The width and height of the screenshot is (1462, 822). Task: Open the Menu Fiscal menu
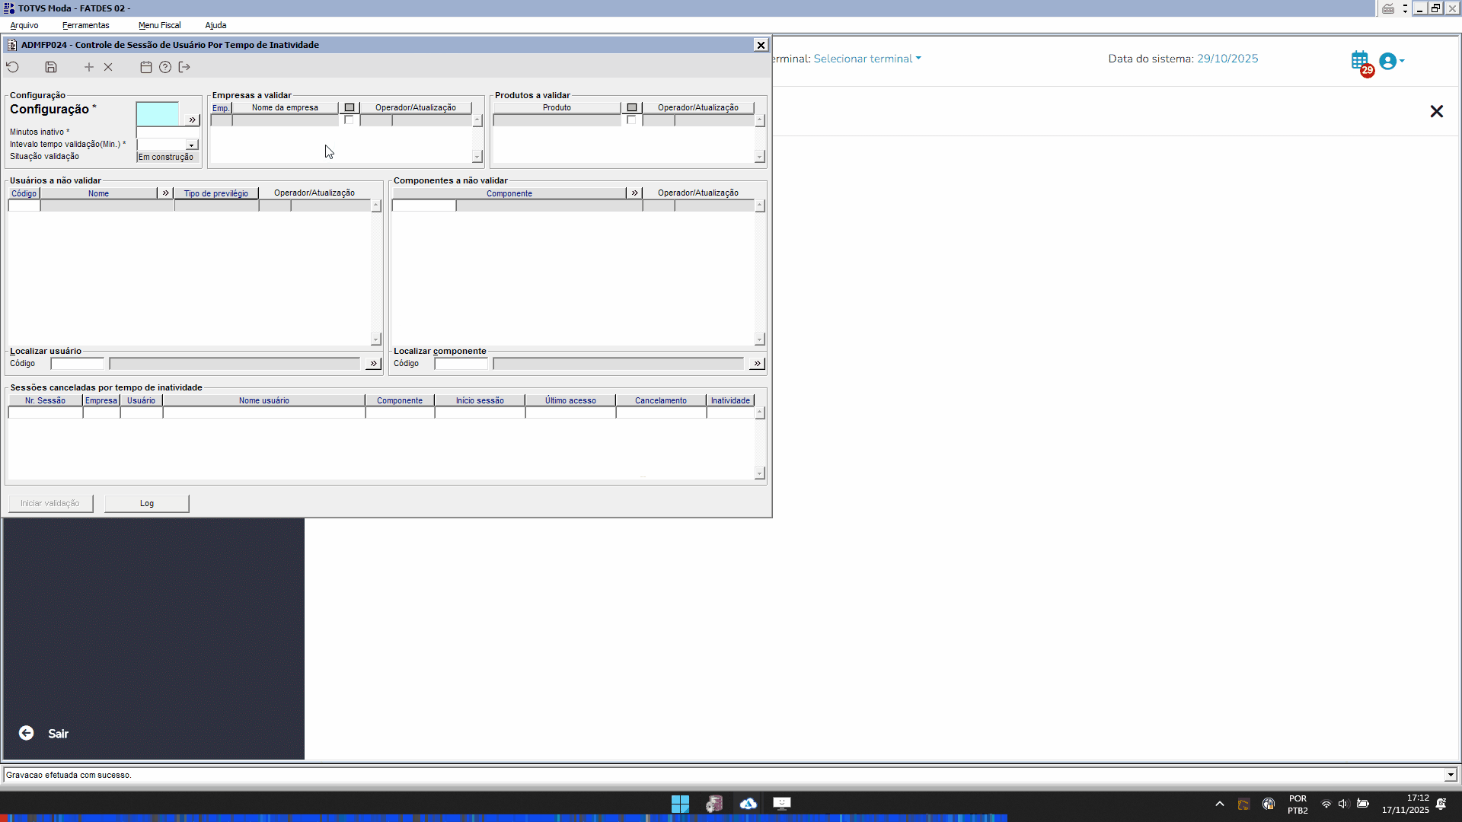point(159,25)
